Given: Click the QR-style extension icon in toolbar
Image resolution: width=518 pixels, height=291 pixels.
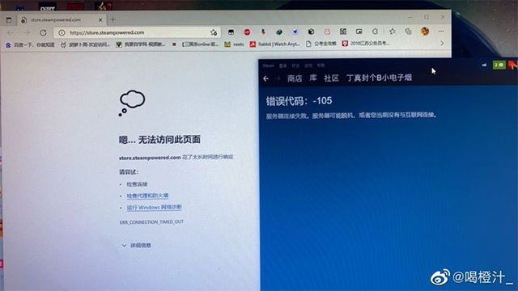Looking at the screenshot, I should coord(343,32).
